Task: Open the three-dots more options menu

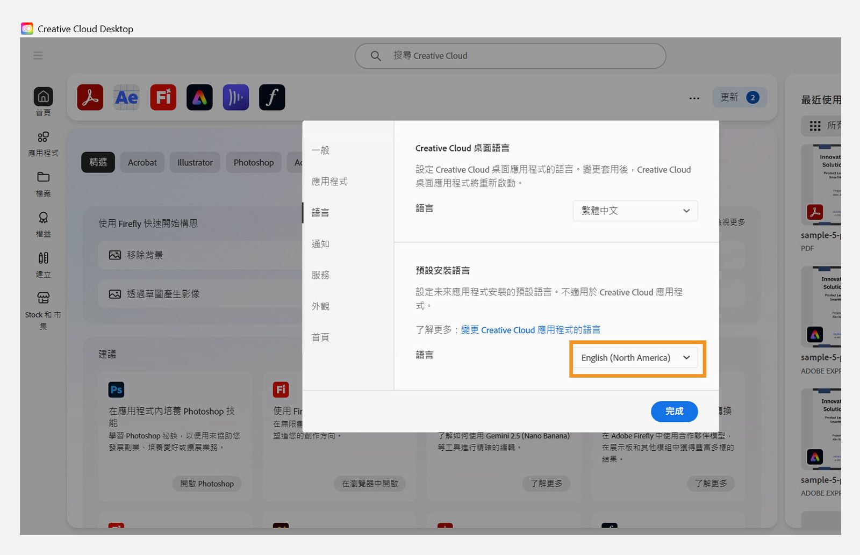Action: 694,98
